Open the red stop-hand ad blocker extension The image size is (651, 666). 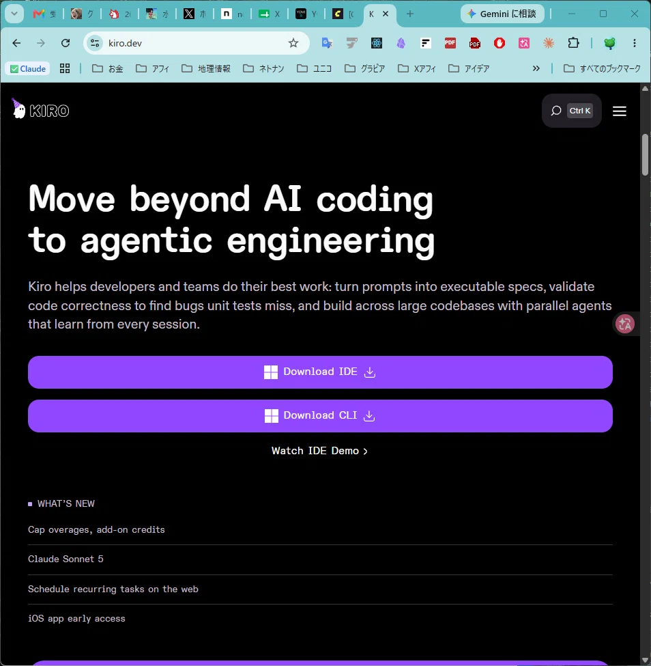[500, 43]
